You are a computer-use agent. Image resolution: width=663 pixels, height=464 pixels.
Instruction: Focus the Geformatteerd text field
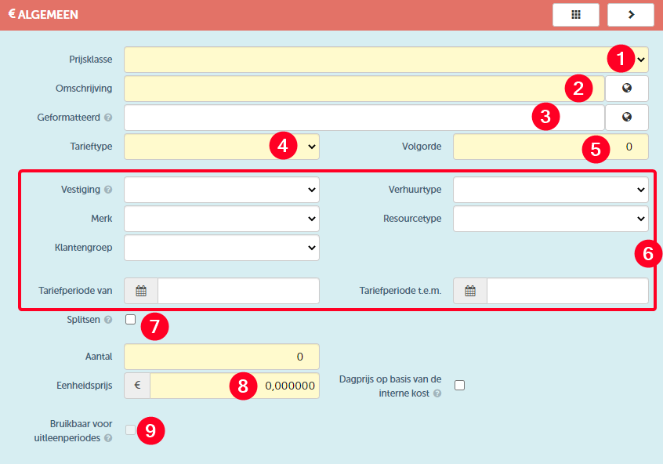(364, 117)
